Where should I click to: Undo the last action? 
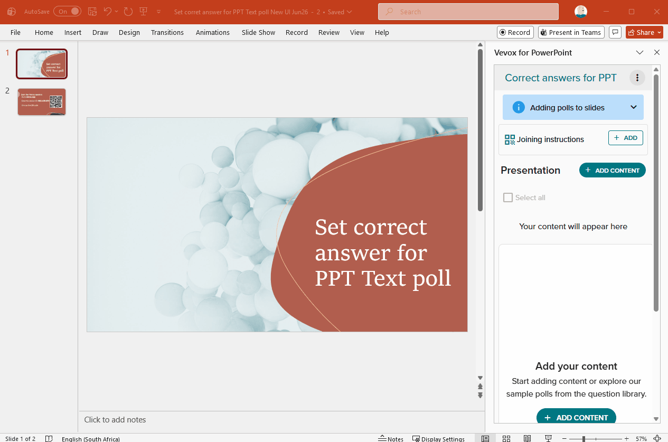coord(108,11)
